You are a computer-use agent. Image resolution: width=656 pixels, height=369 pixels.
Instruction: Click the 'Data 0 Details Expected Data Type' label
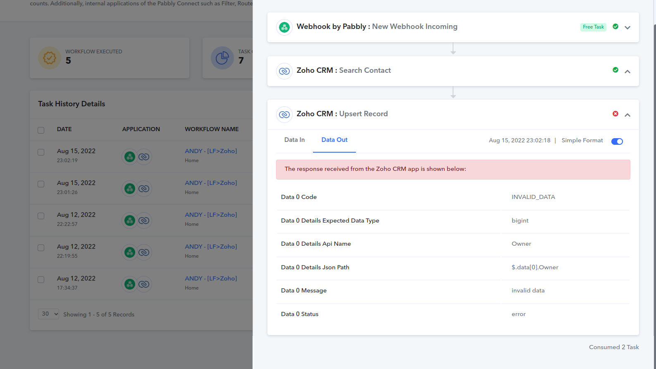(x=330, y=220)
